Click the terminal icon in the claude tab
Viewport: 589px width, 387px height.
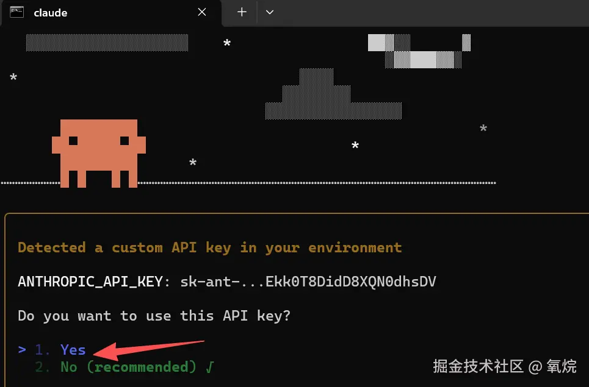pos(17,12)
